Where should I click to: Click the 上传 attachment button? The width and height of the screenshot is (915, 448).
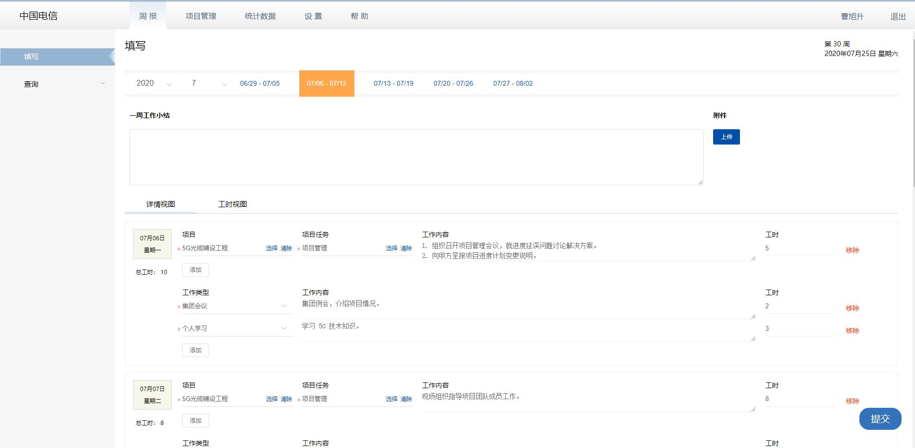click(x=726, y=137)
